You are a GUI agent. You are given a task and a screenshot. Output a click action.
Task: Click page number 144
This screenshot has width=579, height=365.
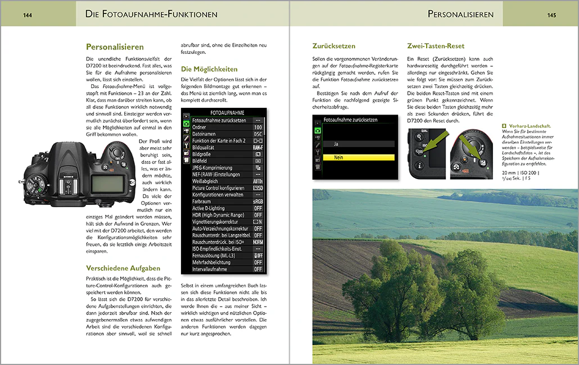pos(28,15)
